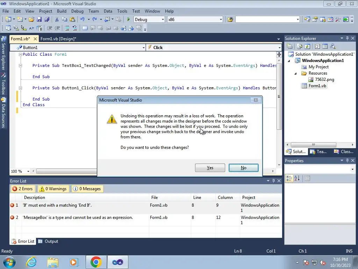Click the Open File folder icon
This screenshot has width=358, height=269.
[x=31, y=20]
